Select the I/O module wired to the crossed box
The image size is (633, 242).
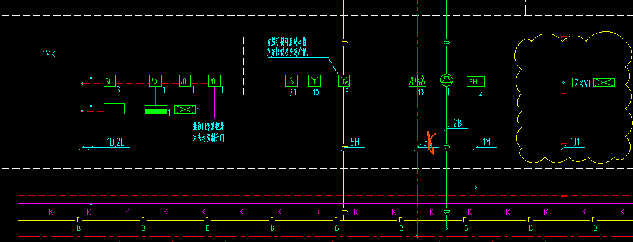coord(185,81)
